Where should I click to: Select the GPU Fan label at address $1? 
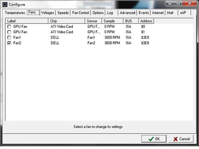[20, 32]
